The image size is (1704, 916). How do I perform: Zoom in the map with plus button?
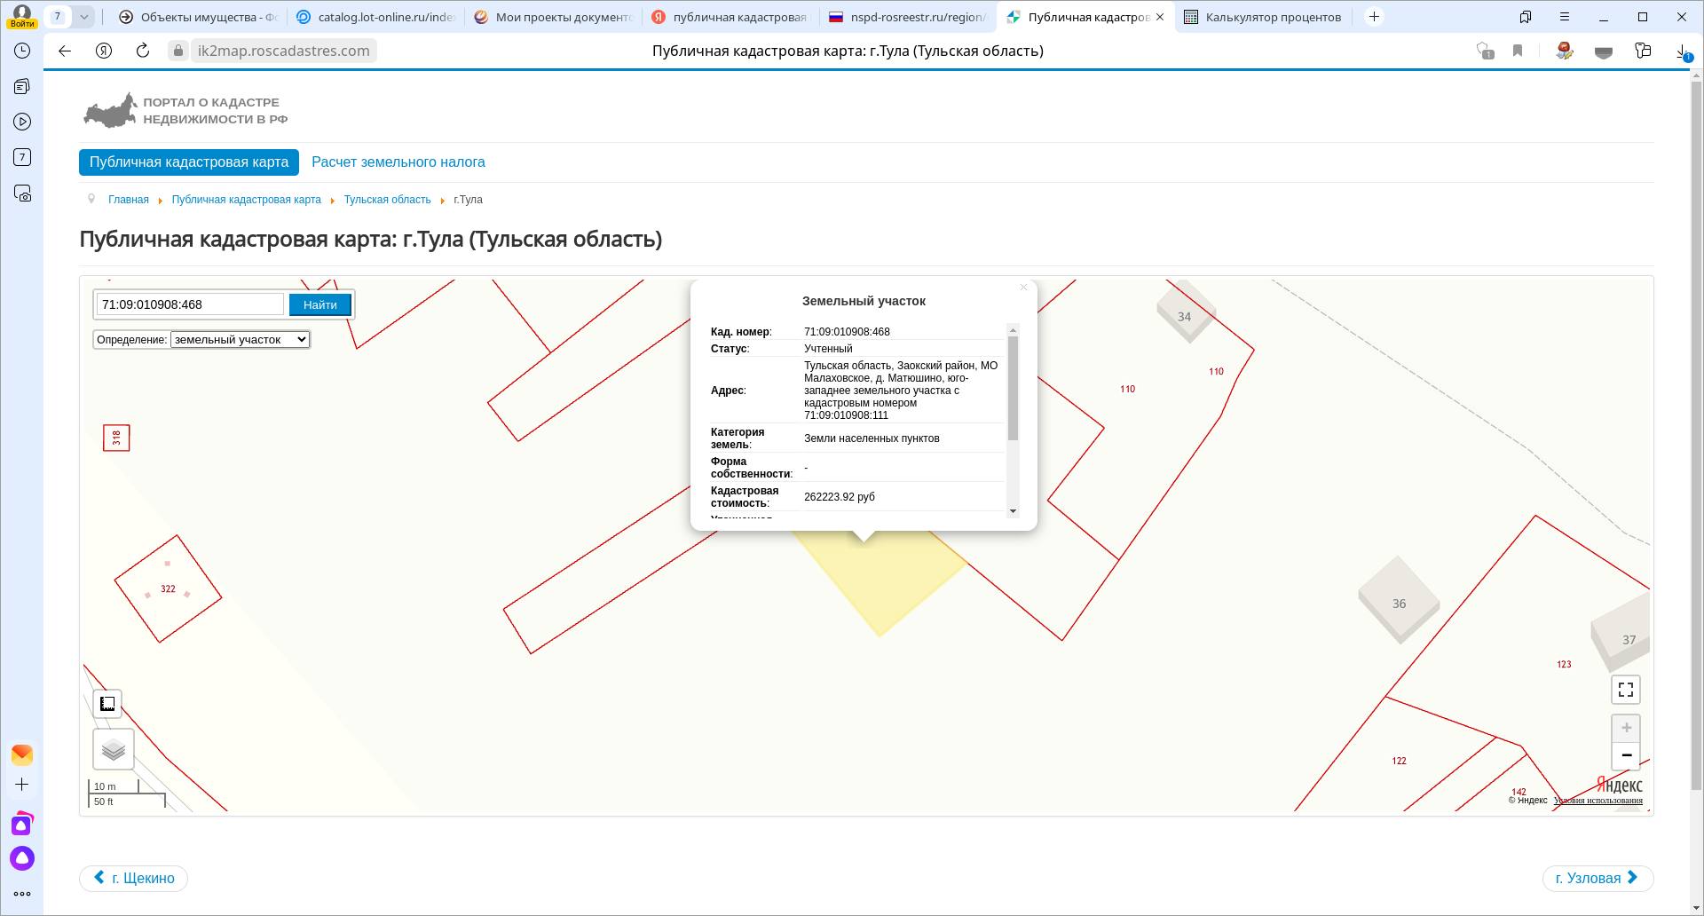[1626, 728]
